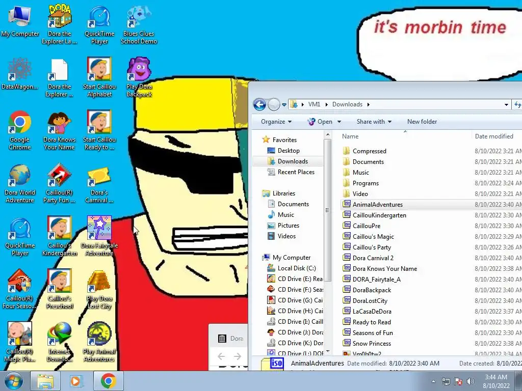The width and height of the screenshot is (522, 391).
Task: Open Caillou(R) Magic Pla... shortcut
Action: coord(20,342)
